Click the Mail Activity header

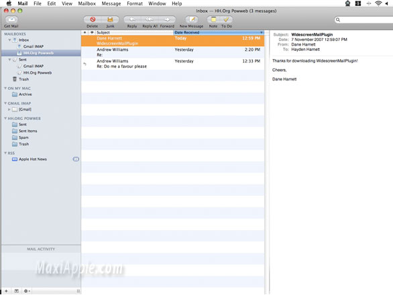[x=41, y=249]
